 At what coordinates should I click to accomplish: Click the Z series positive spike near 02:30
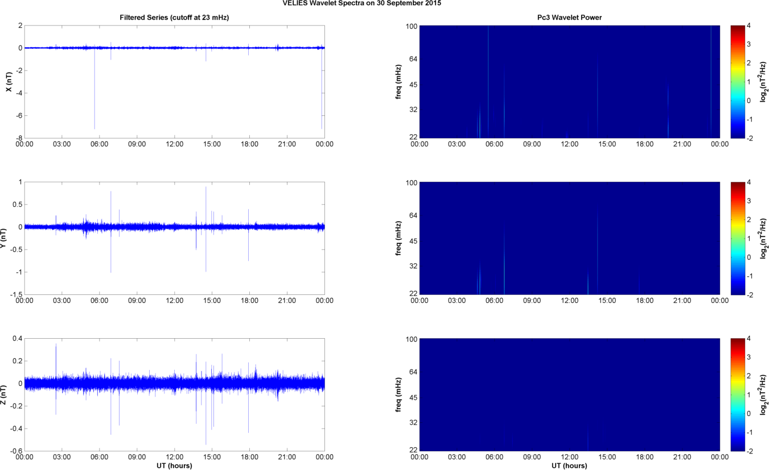tap(56, 364)
